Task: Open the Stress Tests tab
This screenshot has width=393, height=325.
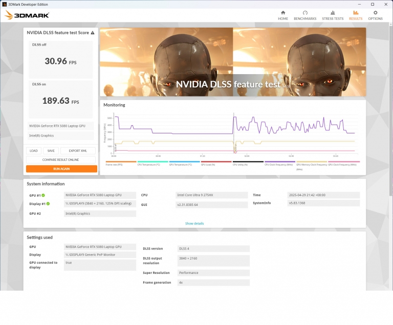Action: (x=333, y=15)
